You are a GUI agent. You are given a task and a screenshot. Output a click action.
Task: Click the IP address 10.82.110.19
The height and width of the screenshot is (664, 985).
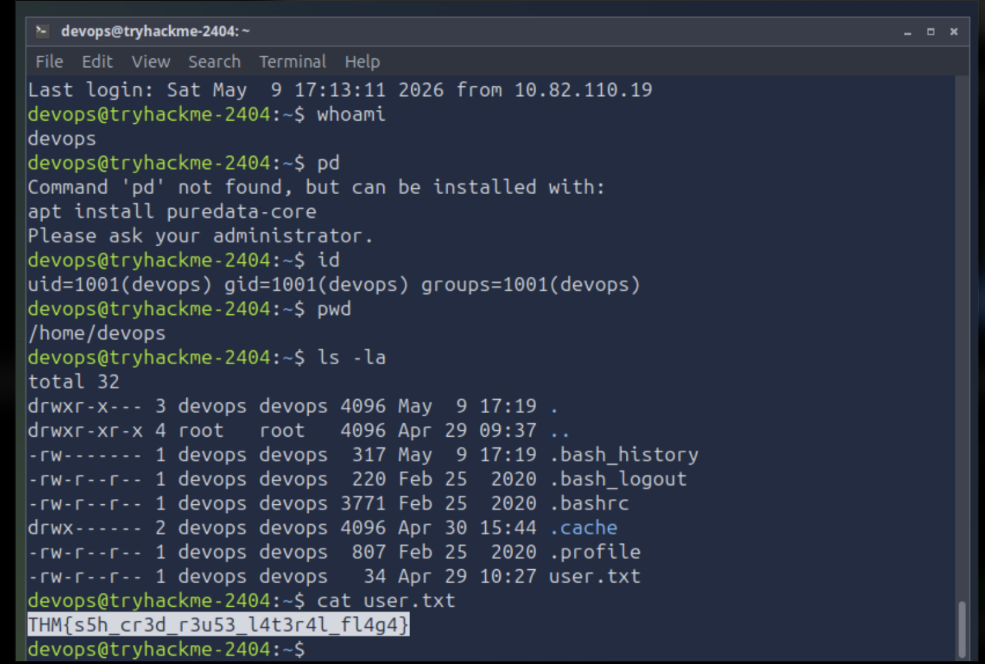tap(583, 90)
